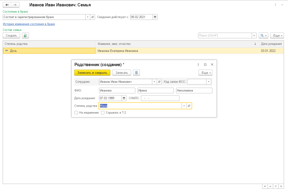Clear the search field with X icon
The image size is (288, 190).
coord(254,35)
